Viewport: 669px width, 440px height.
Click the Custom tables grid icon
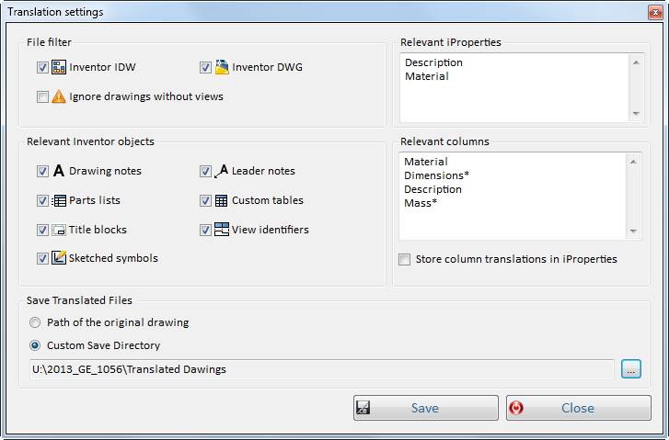222,200
